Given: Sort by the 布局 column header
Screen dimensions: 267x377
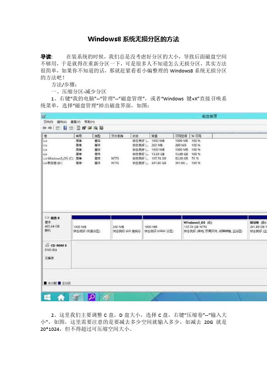Looking at the screenshot, I should point(83,136).
